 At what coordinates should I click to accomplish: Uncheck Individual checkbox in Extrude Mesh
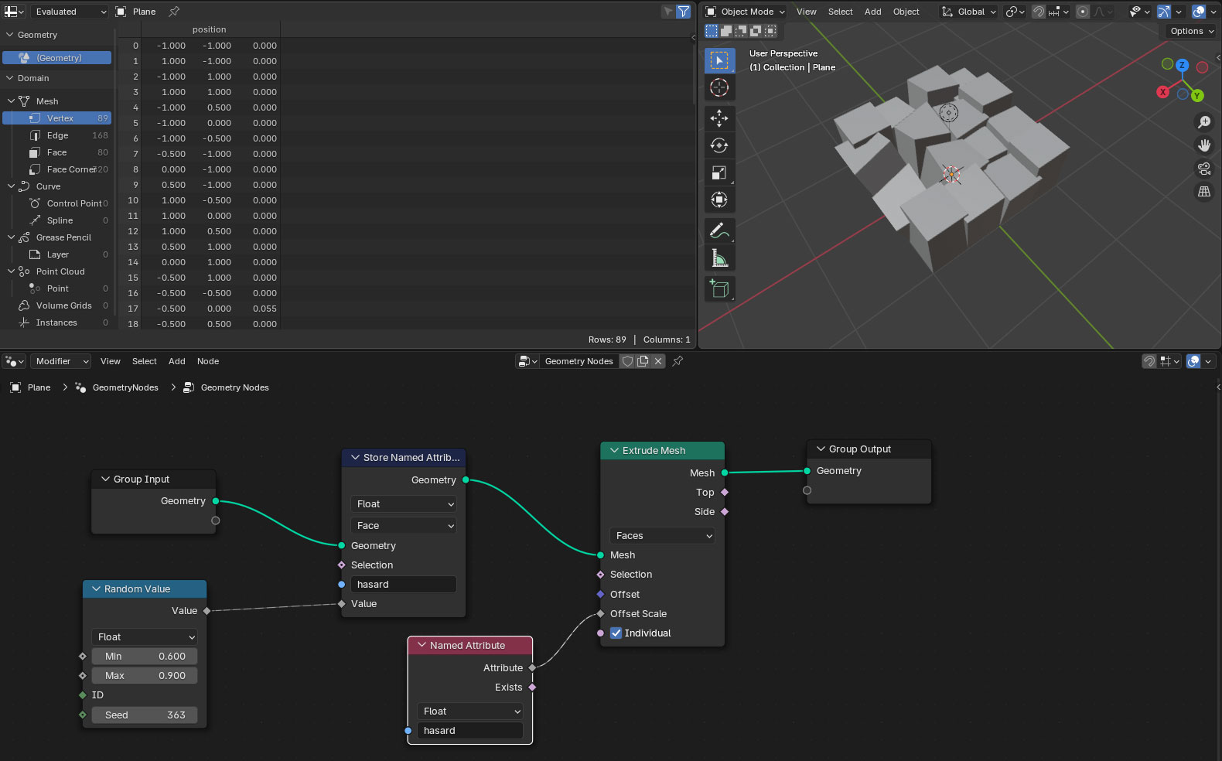[616, 633]
